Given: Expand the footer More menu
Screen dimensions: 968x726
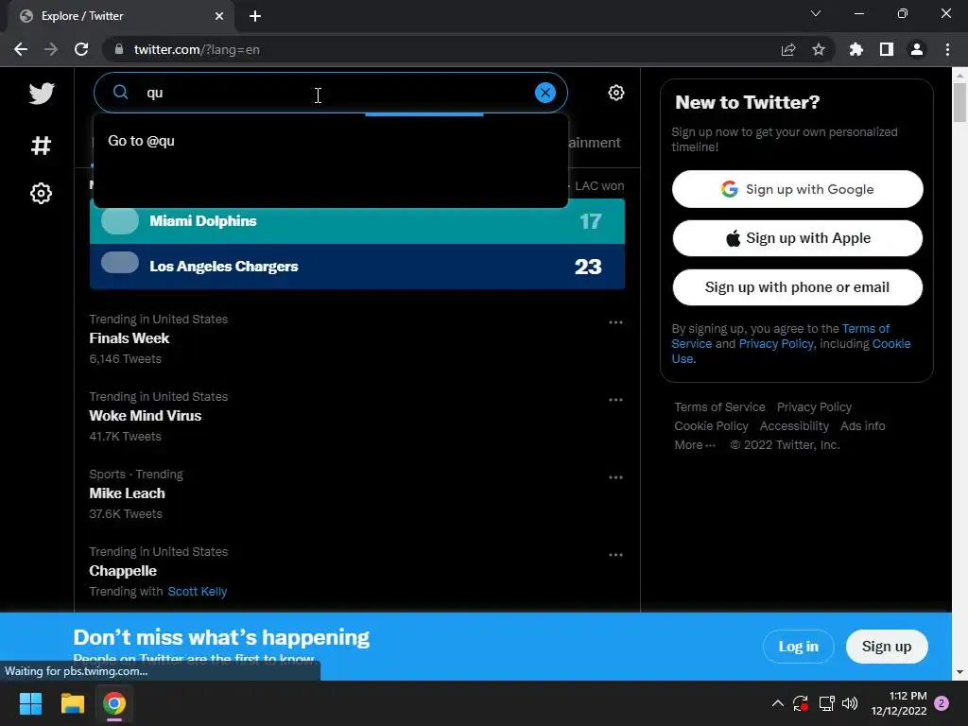Looking at the screenshot, I should pyautogui.click(x=695, y=445).
